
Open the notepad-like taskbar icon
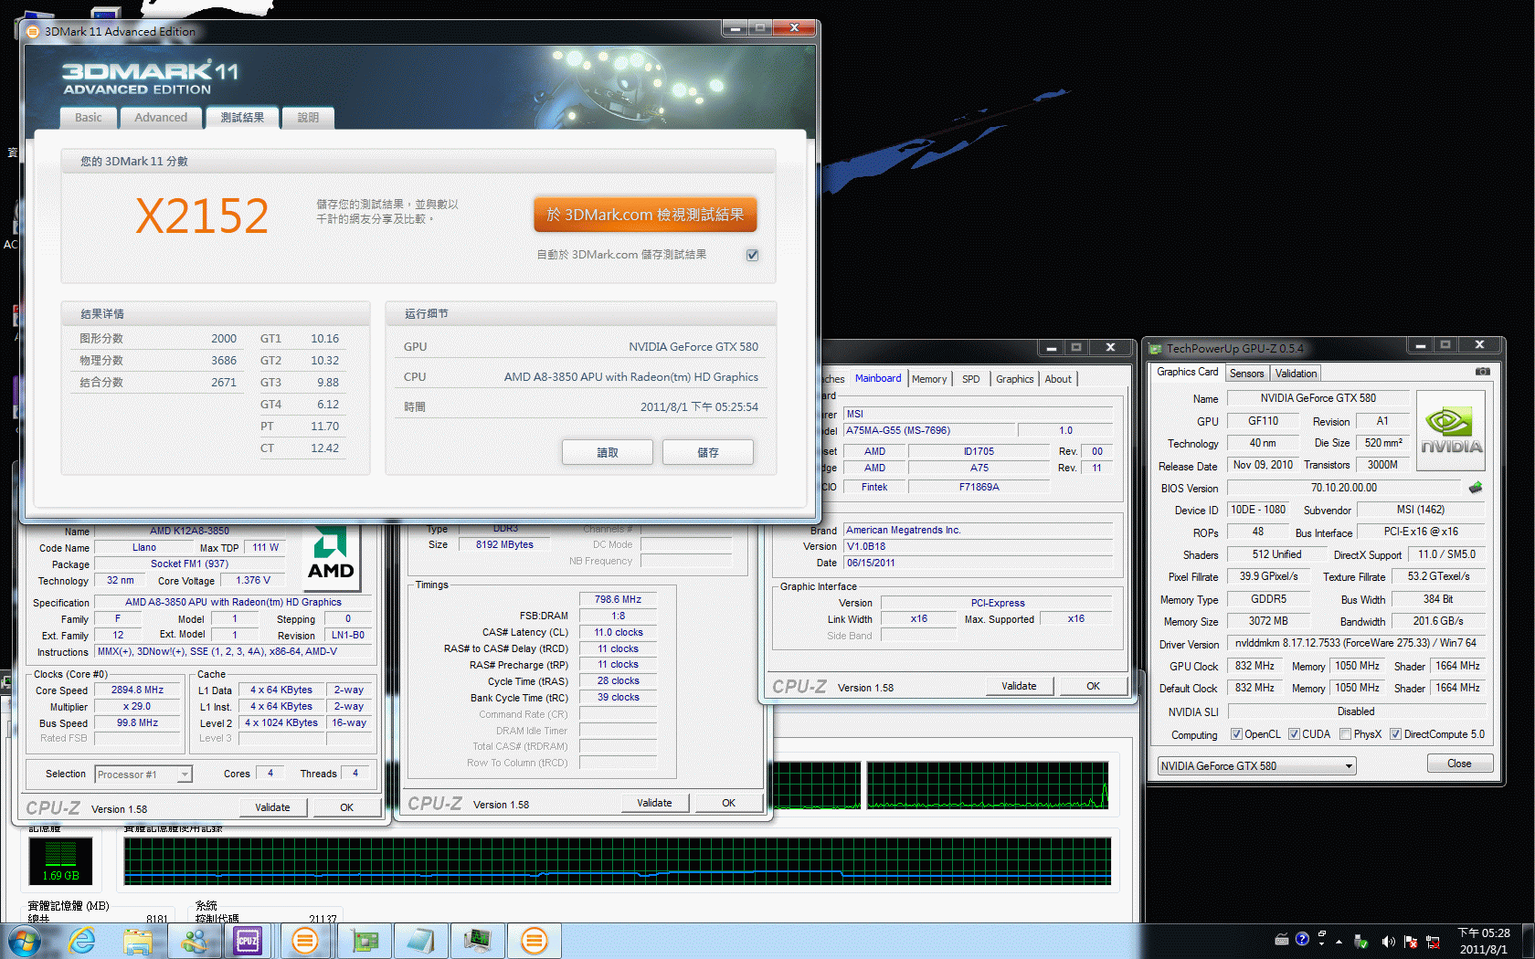(421, 941)
